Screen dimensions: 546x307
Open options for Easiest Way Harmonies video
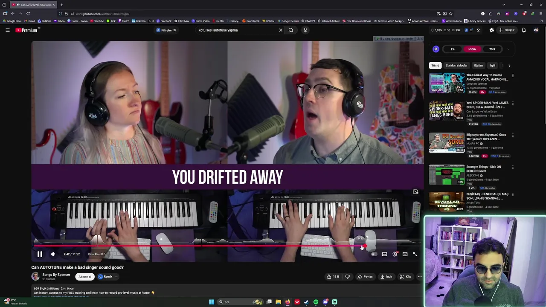click(x=513, y=75)
